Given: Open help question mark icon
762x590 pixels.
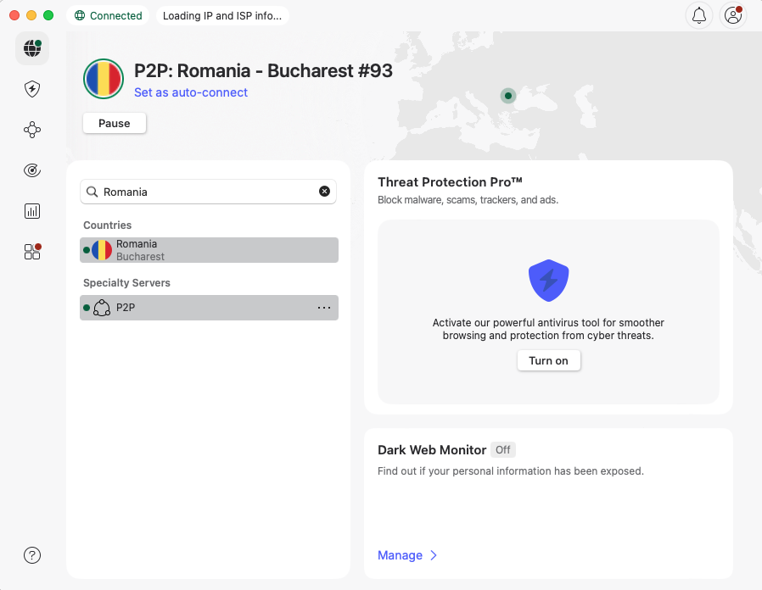Looking at the screenshot, I should (x=32, y=555).
